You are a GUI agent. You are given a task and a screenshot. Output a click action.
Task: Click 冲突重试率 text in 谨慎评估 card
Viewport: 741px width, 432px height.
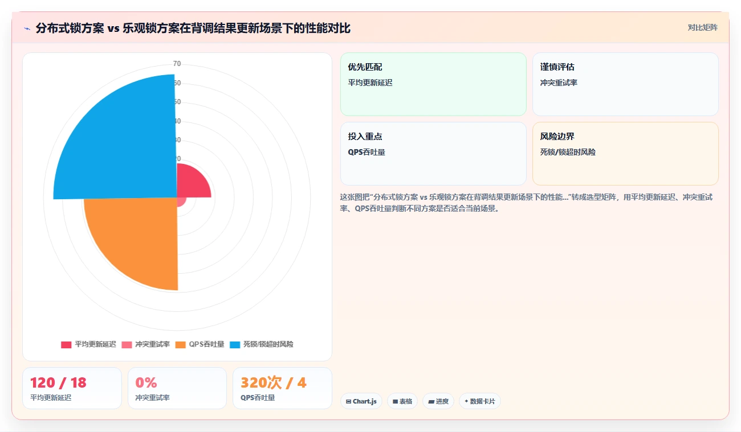[559, 83]
